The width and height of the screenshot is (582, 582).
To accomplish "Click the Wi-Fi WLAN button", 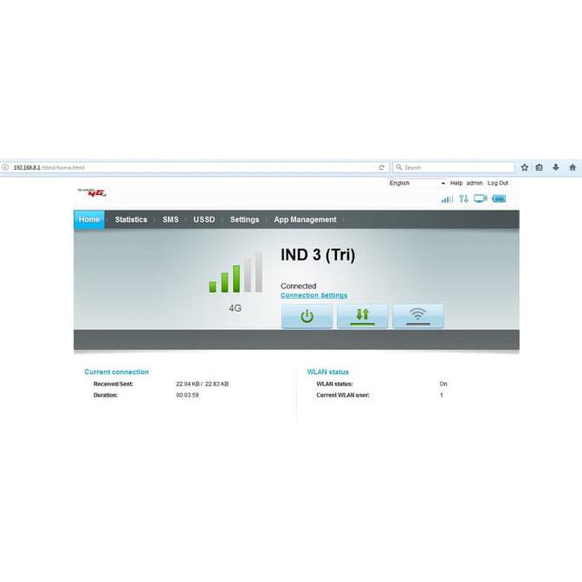I will pos(418,316).
